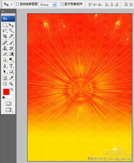Select the Brush tool
Image resolution: width=134 pixels, height=163 pixels.
point(11,43)
